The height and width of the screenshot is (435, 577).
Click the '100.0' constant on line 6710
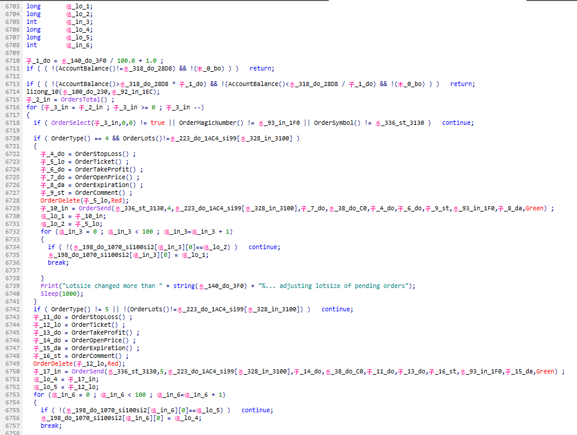126,61
